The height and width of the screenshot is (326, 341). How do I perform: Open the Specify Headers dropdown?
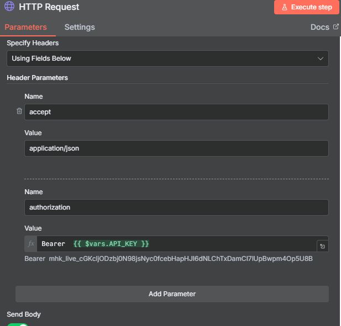(167, 58)
